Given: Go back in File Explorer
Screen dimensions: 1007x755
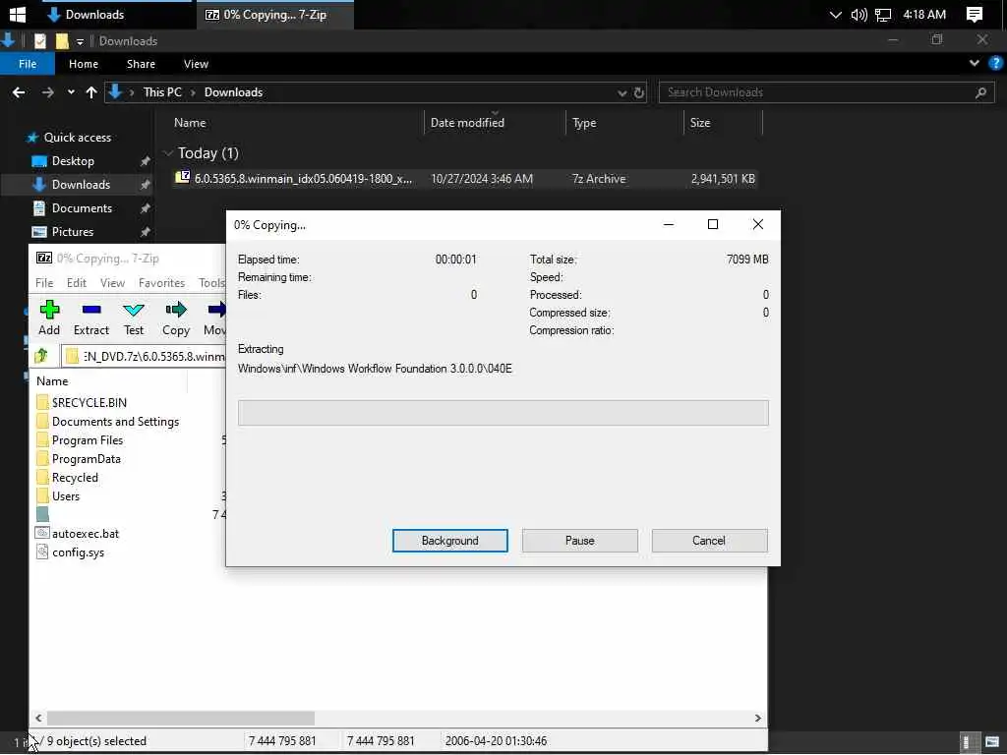Looking at the screenshot, I should coord(20,92).
